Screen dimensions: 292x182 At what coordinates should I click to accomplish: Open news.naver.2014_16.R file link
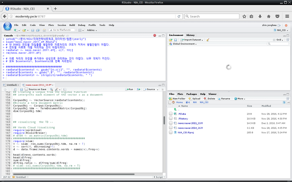point(190,128)
